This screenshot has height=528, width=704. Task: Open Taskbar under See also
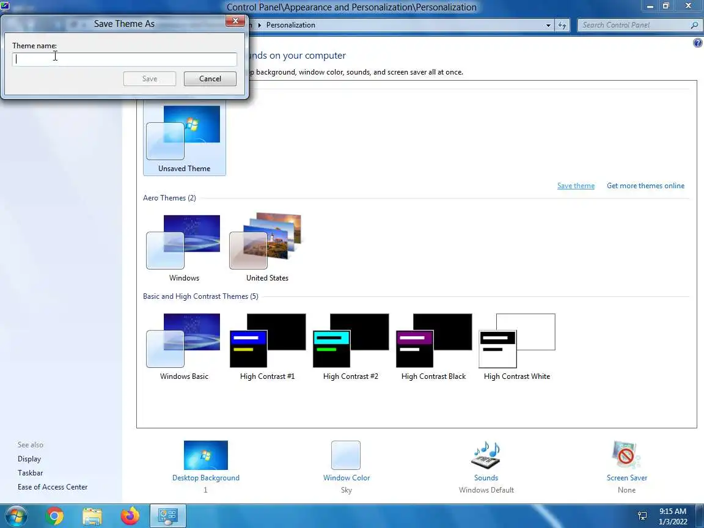click(x=30, y=473)
